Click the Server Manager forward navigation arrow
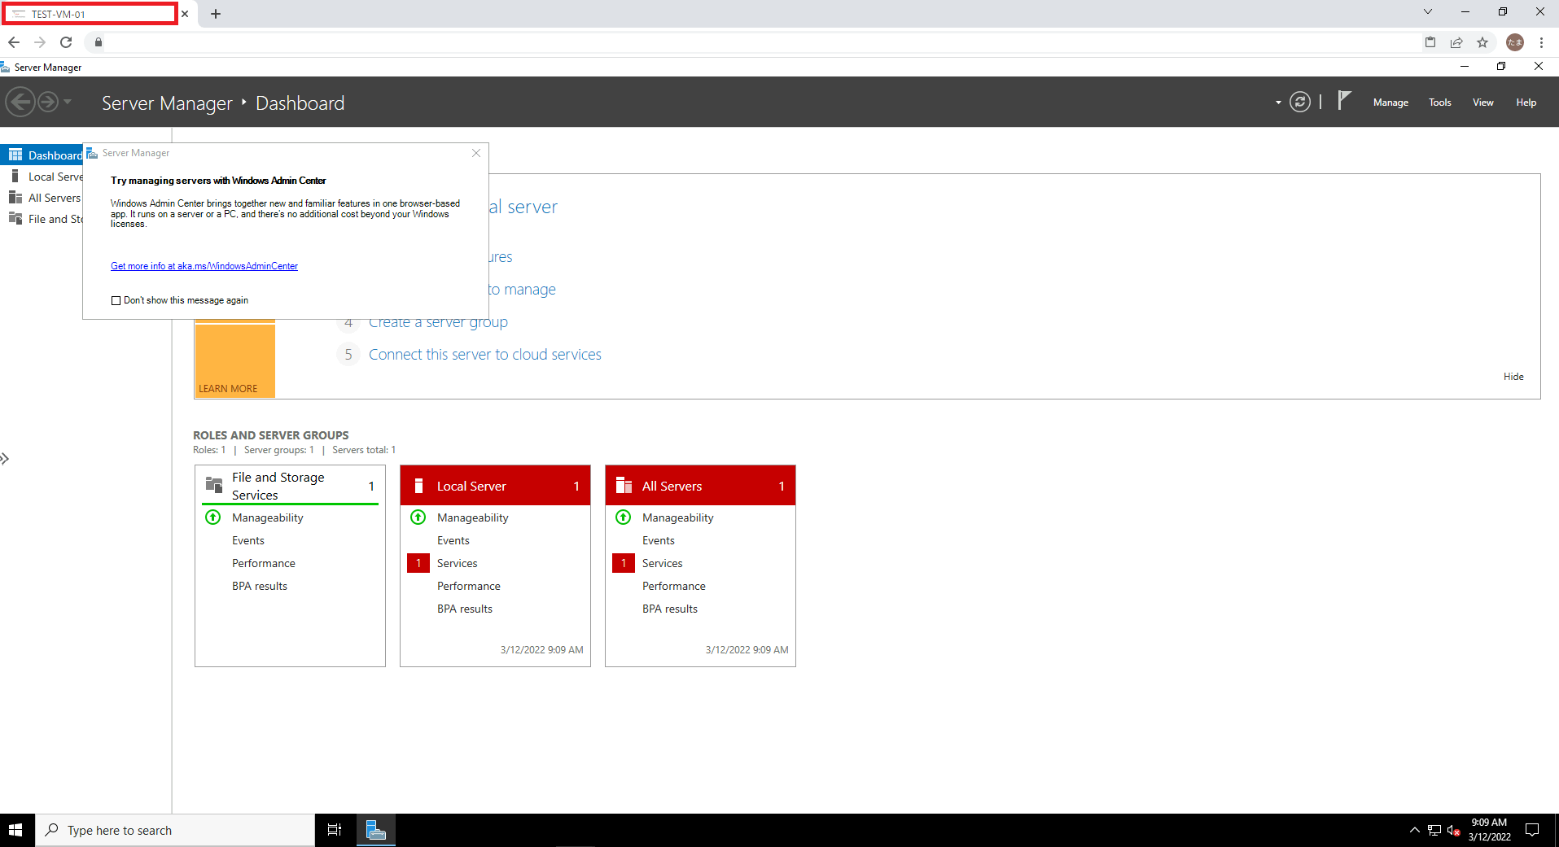 [48, 103]
